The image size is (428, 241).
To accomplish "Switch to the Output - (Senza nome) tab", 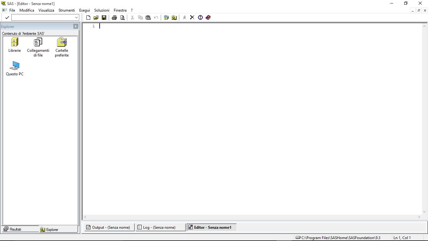I will tap(109, 227).
